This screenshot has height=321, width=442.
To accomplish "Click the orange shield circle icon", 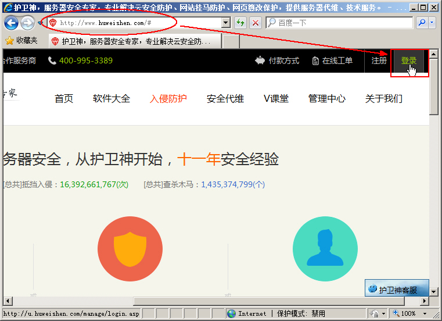I will tap(130, 249).
